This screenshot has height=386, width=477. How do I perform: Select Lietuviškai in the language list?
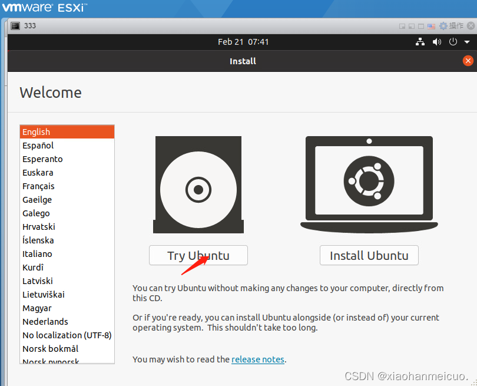[x=67, y=295]
